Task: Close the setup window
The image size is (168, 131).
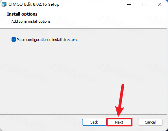Action: pyautogui.click(x=160, y=4)
